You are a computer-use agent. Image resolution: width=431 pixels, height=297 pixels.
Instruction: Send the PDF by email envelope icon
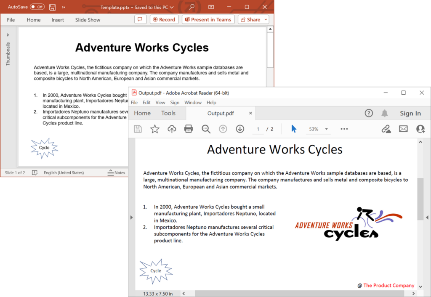(403, 129)
